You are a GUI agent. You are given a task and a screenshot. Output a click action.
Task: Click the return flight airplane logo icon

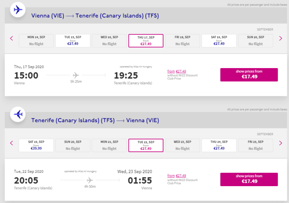[x=18, y=114]
